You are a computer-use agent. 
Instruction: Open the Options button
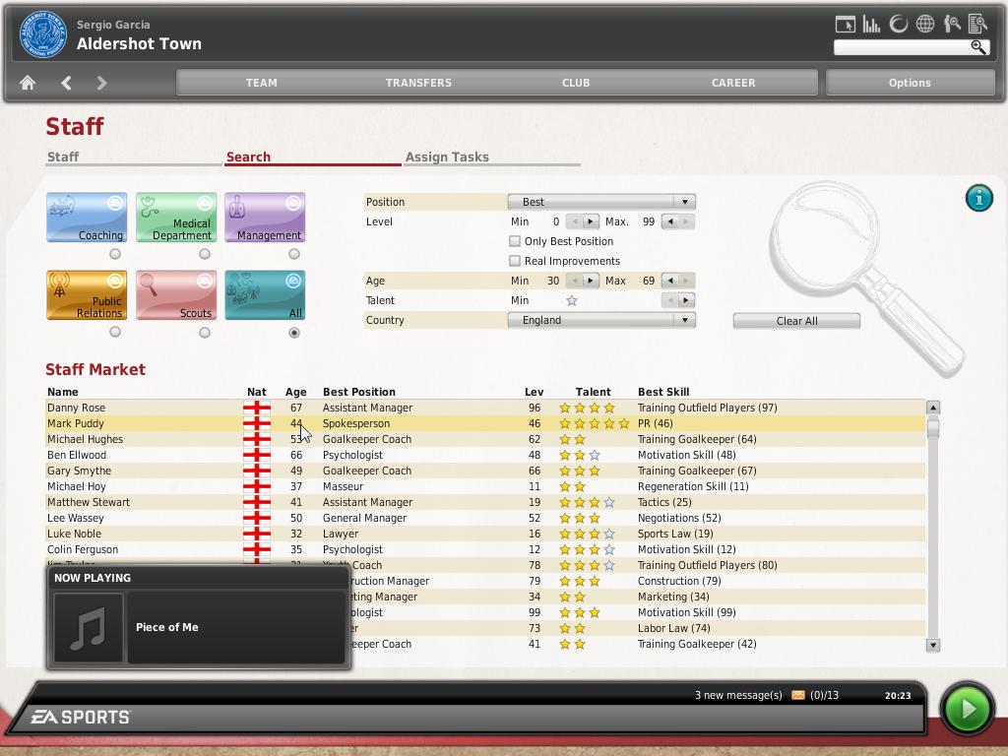(910, 83)
